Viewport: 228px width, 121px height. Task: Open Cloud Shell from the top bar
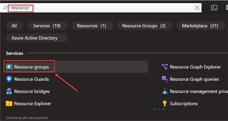click(x=215, y=8)
